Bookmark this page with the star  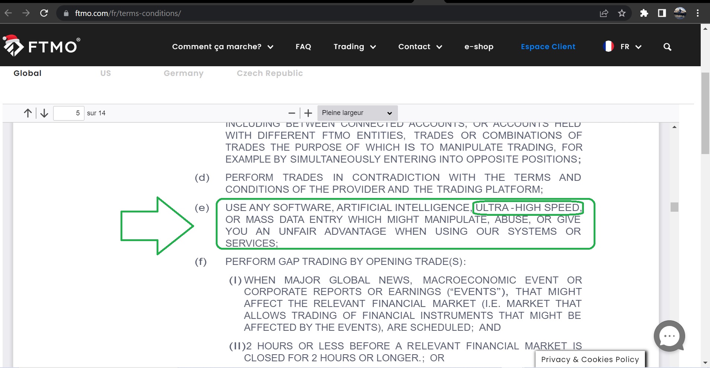click(621, 13)
